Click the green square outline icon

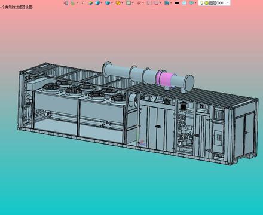[x=129, y=3]
